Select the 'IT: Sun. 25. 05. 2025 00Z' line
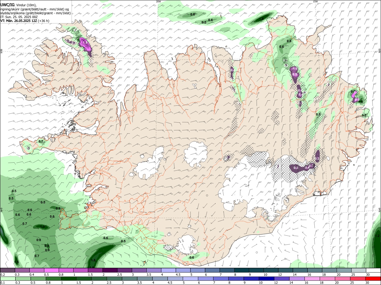The width and height of the screenshot is (381, 285). pos(19,17)
